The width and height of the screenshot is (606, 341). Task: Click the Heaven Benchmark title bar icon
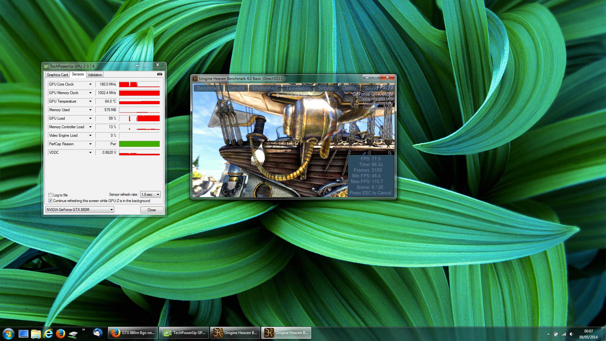tap(195, 79)
